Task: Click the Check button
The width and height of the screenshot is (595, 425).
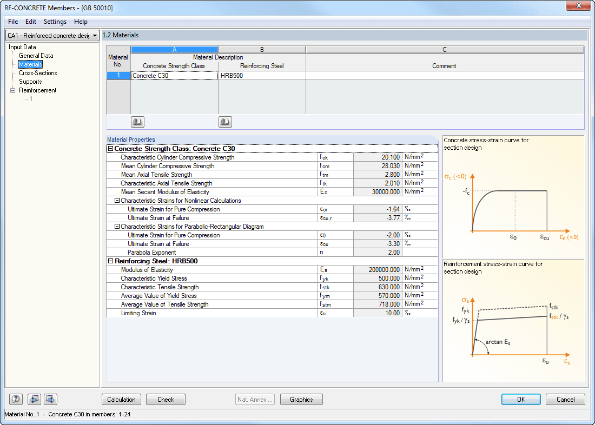Action: pos(166,399)
